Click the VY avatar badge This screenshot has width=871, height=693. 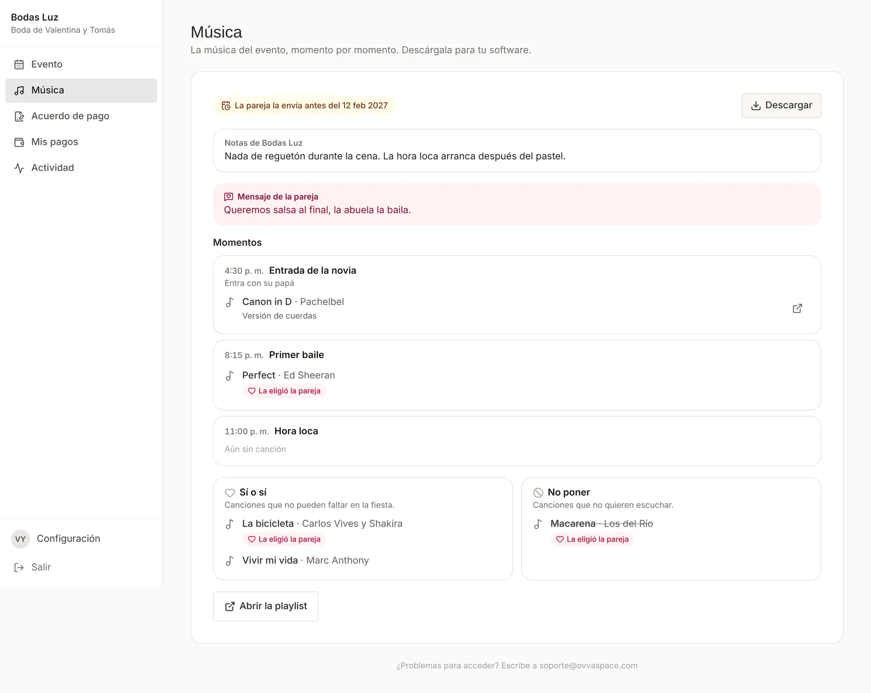point(20,539)
